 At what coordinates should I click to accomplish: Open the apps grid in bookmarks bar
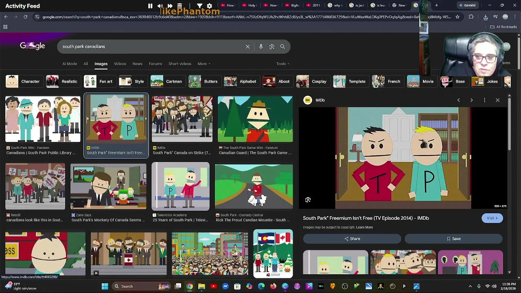(5, 27)
